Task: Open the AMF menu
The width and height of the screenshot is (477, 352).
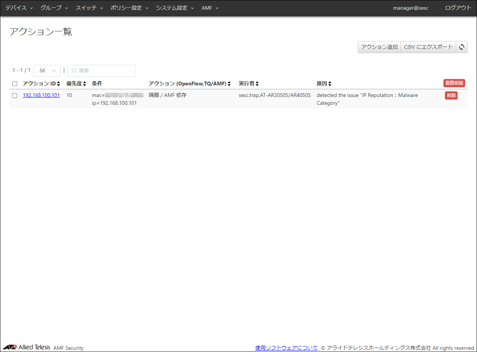Action: pos(210,8)
